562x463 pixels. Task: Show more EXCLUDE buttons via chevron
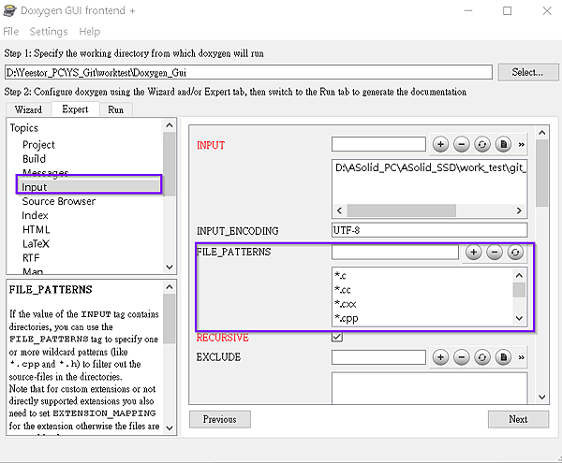(x=521, y=357)
